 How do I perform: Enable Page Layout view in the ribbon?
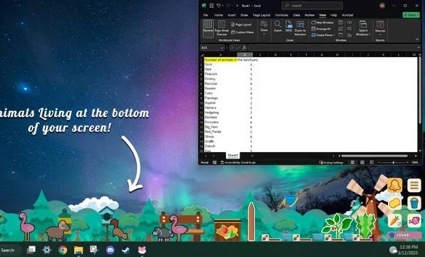point(241,25)
